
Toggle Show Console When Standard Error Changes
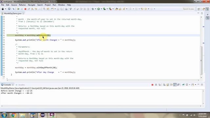tap(178, 85)
